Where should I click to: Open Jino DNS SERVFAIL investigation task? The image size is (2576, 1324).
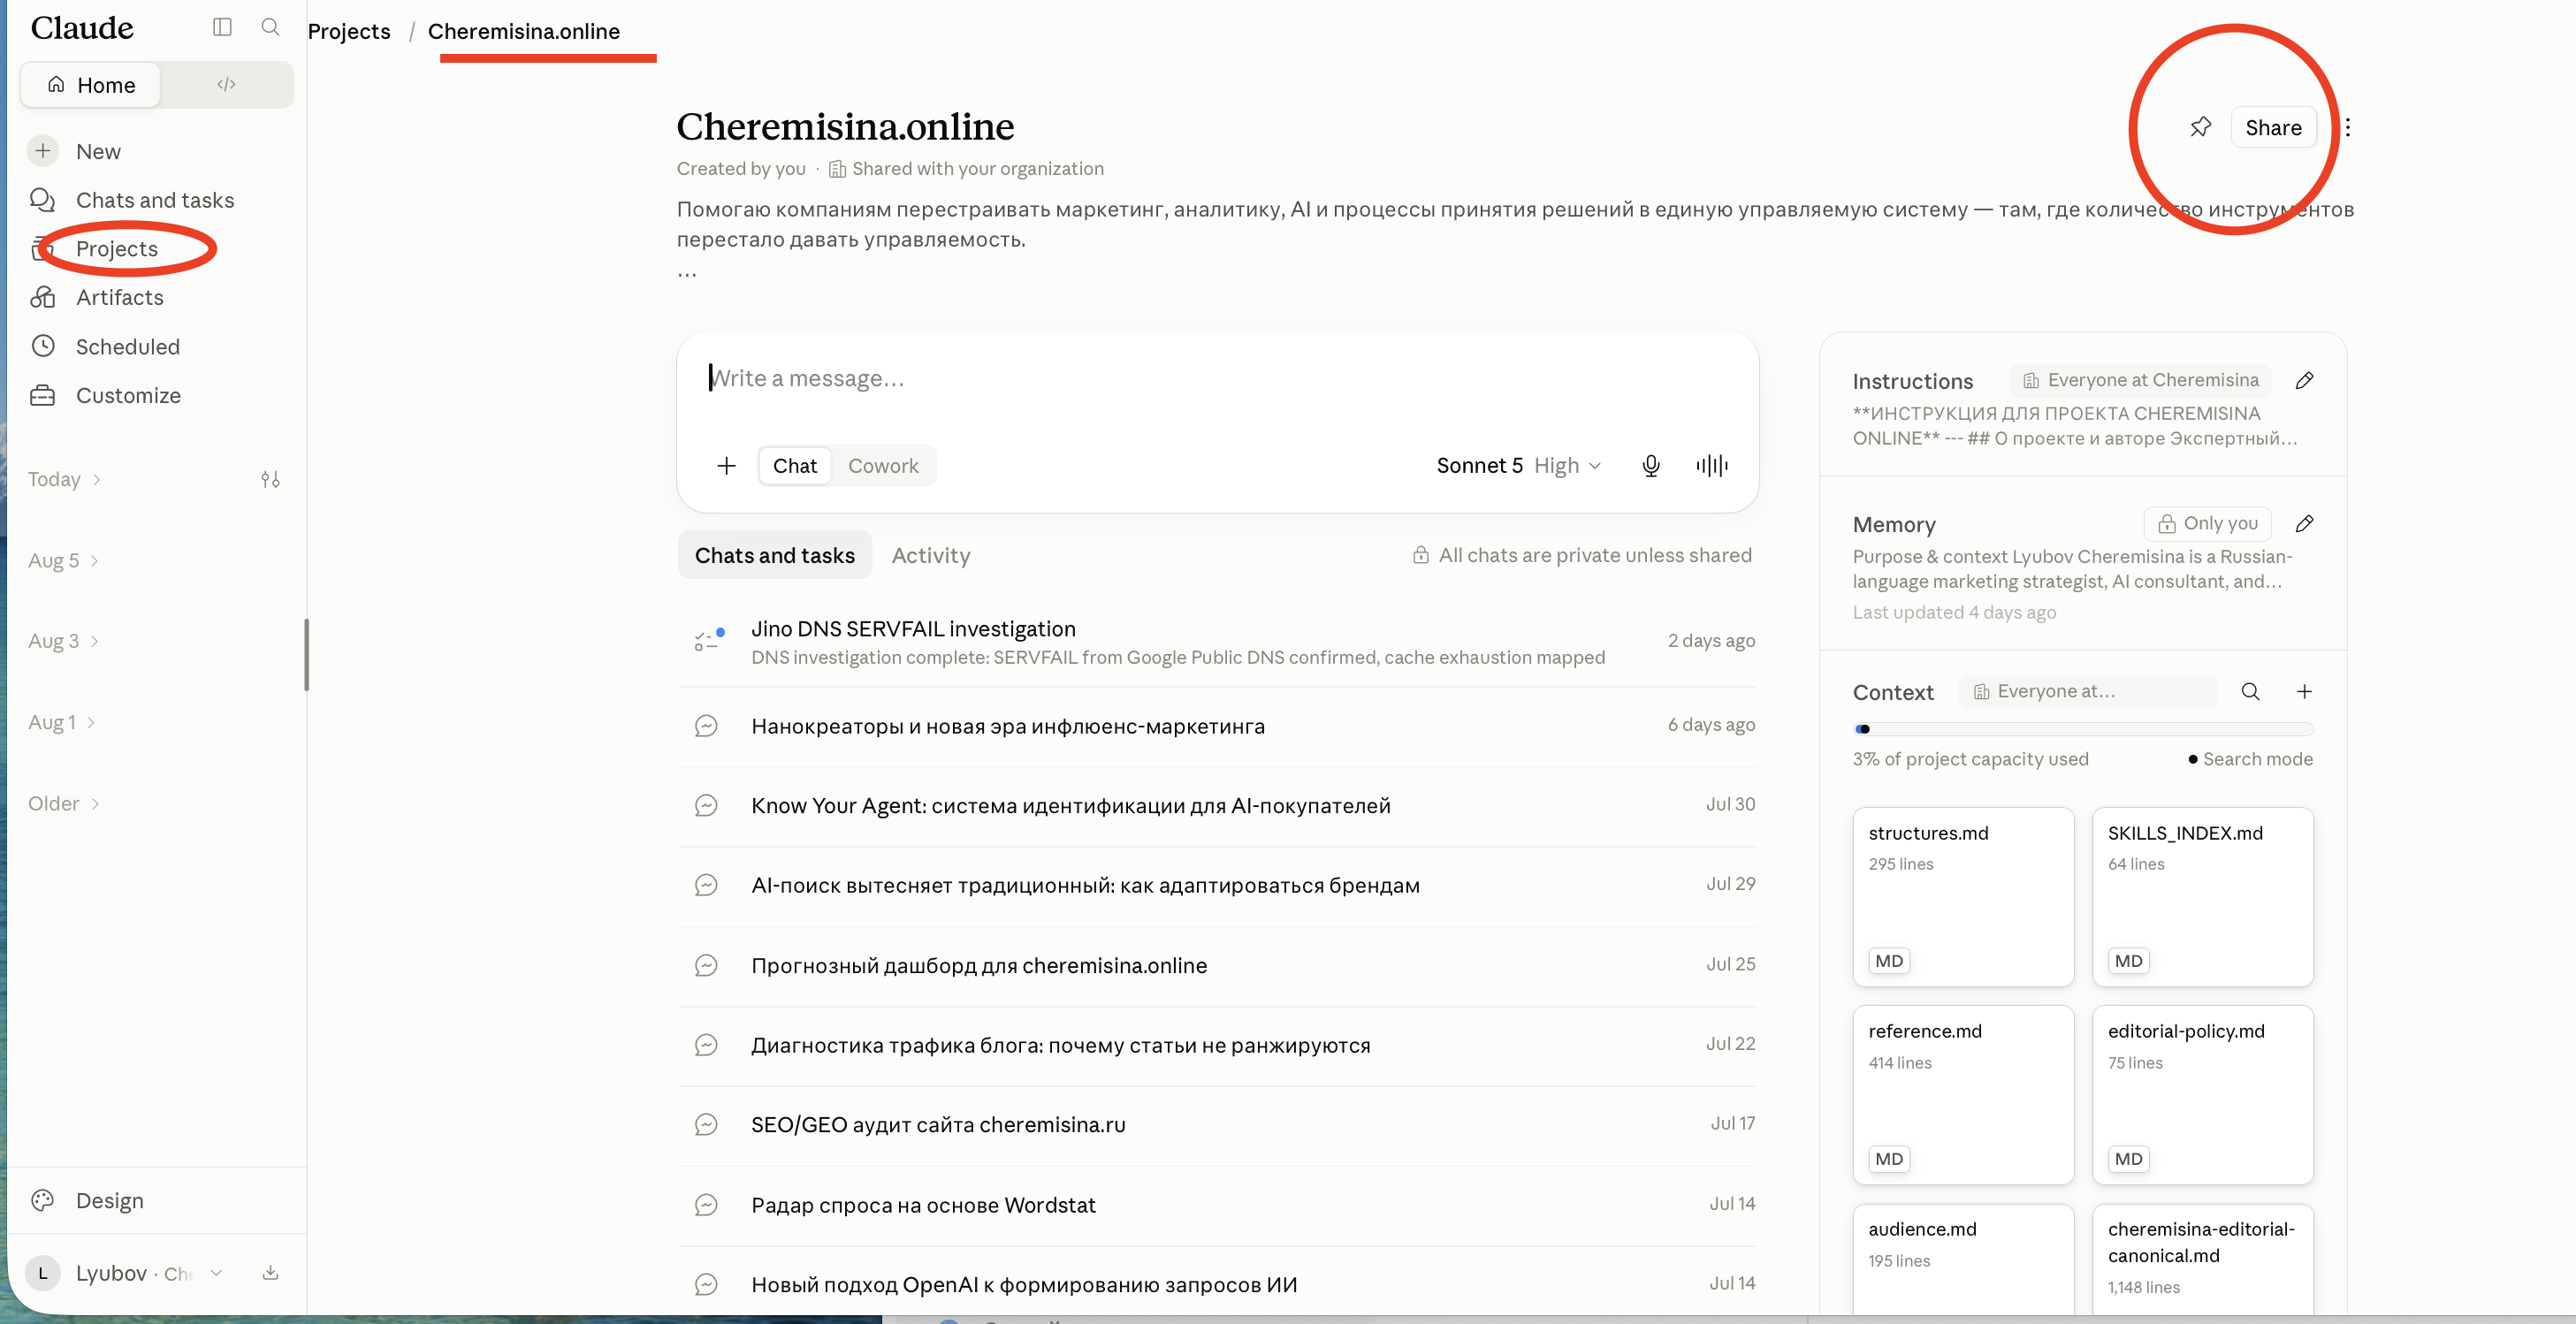tap(1217, 642)
